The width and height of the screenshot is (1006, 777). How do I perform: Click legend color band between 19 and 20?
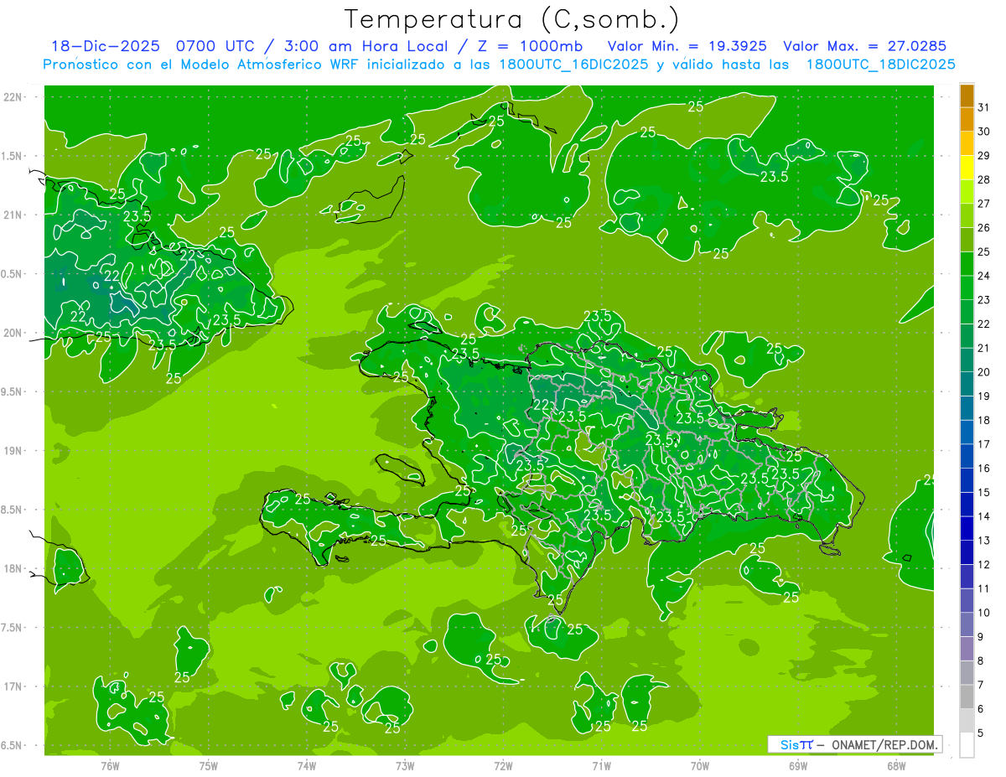pyautogui.click(x=967, y=384)
